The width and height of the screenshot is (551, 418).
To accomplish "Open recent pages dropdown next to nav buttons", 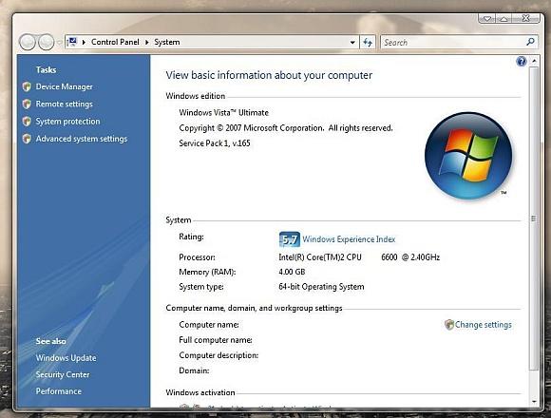I will coord(59,43).
